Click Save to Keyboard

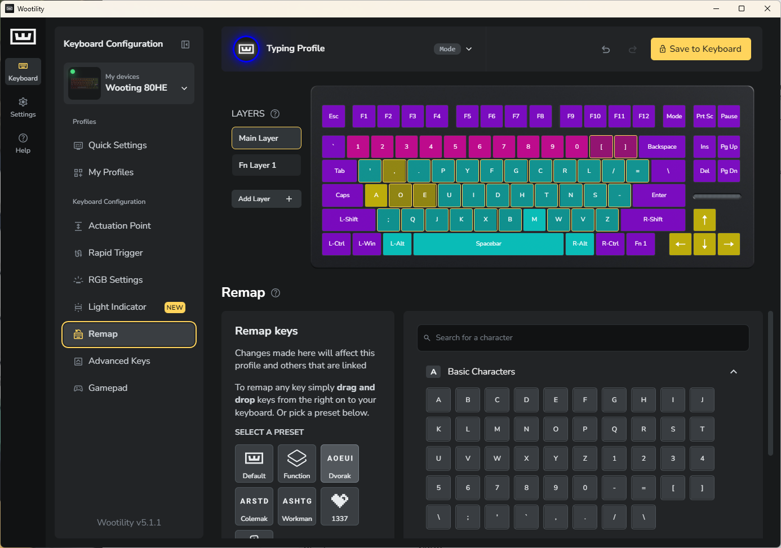tap(701, 49)
